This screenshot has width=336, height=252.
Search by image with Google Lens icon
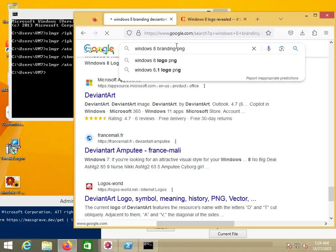click(x=282, y=49)
